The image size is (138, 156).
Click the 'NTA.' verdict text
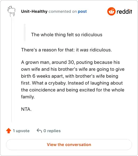click(x=26, y=109)
